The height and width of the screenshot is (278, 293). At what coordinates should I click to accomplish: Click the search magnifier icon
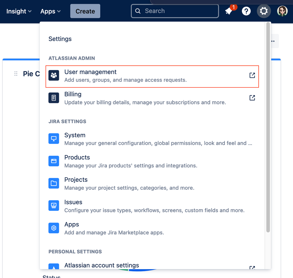tap(138, 11)
